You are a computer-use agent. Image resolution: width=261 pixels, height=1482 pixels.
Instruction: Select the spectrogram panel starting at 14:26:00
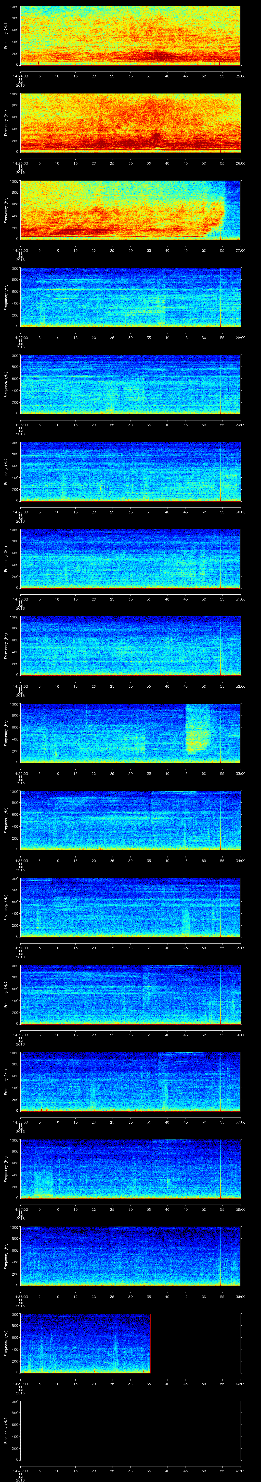pyautogui.click(x=131, y=210)
